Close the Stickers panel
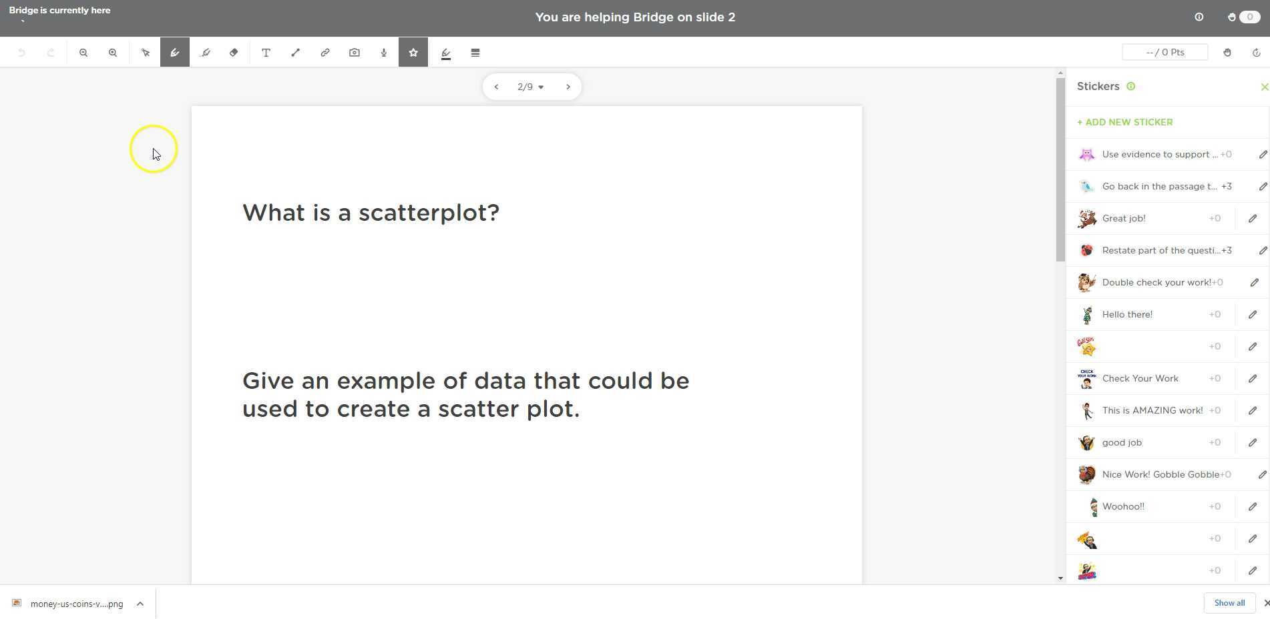Screen dimensions: 1270x619 coord(1264,87)
